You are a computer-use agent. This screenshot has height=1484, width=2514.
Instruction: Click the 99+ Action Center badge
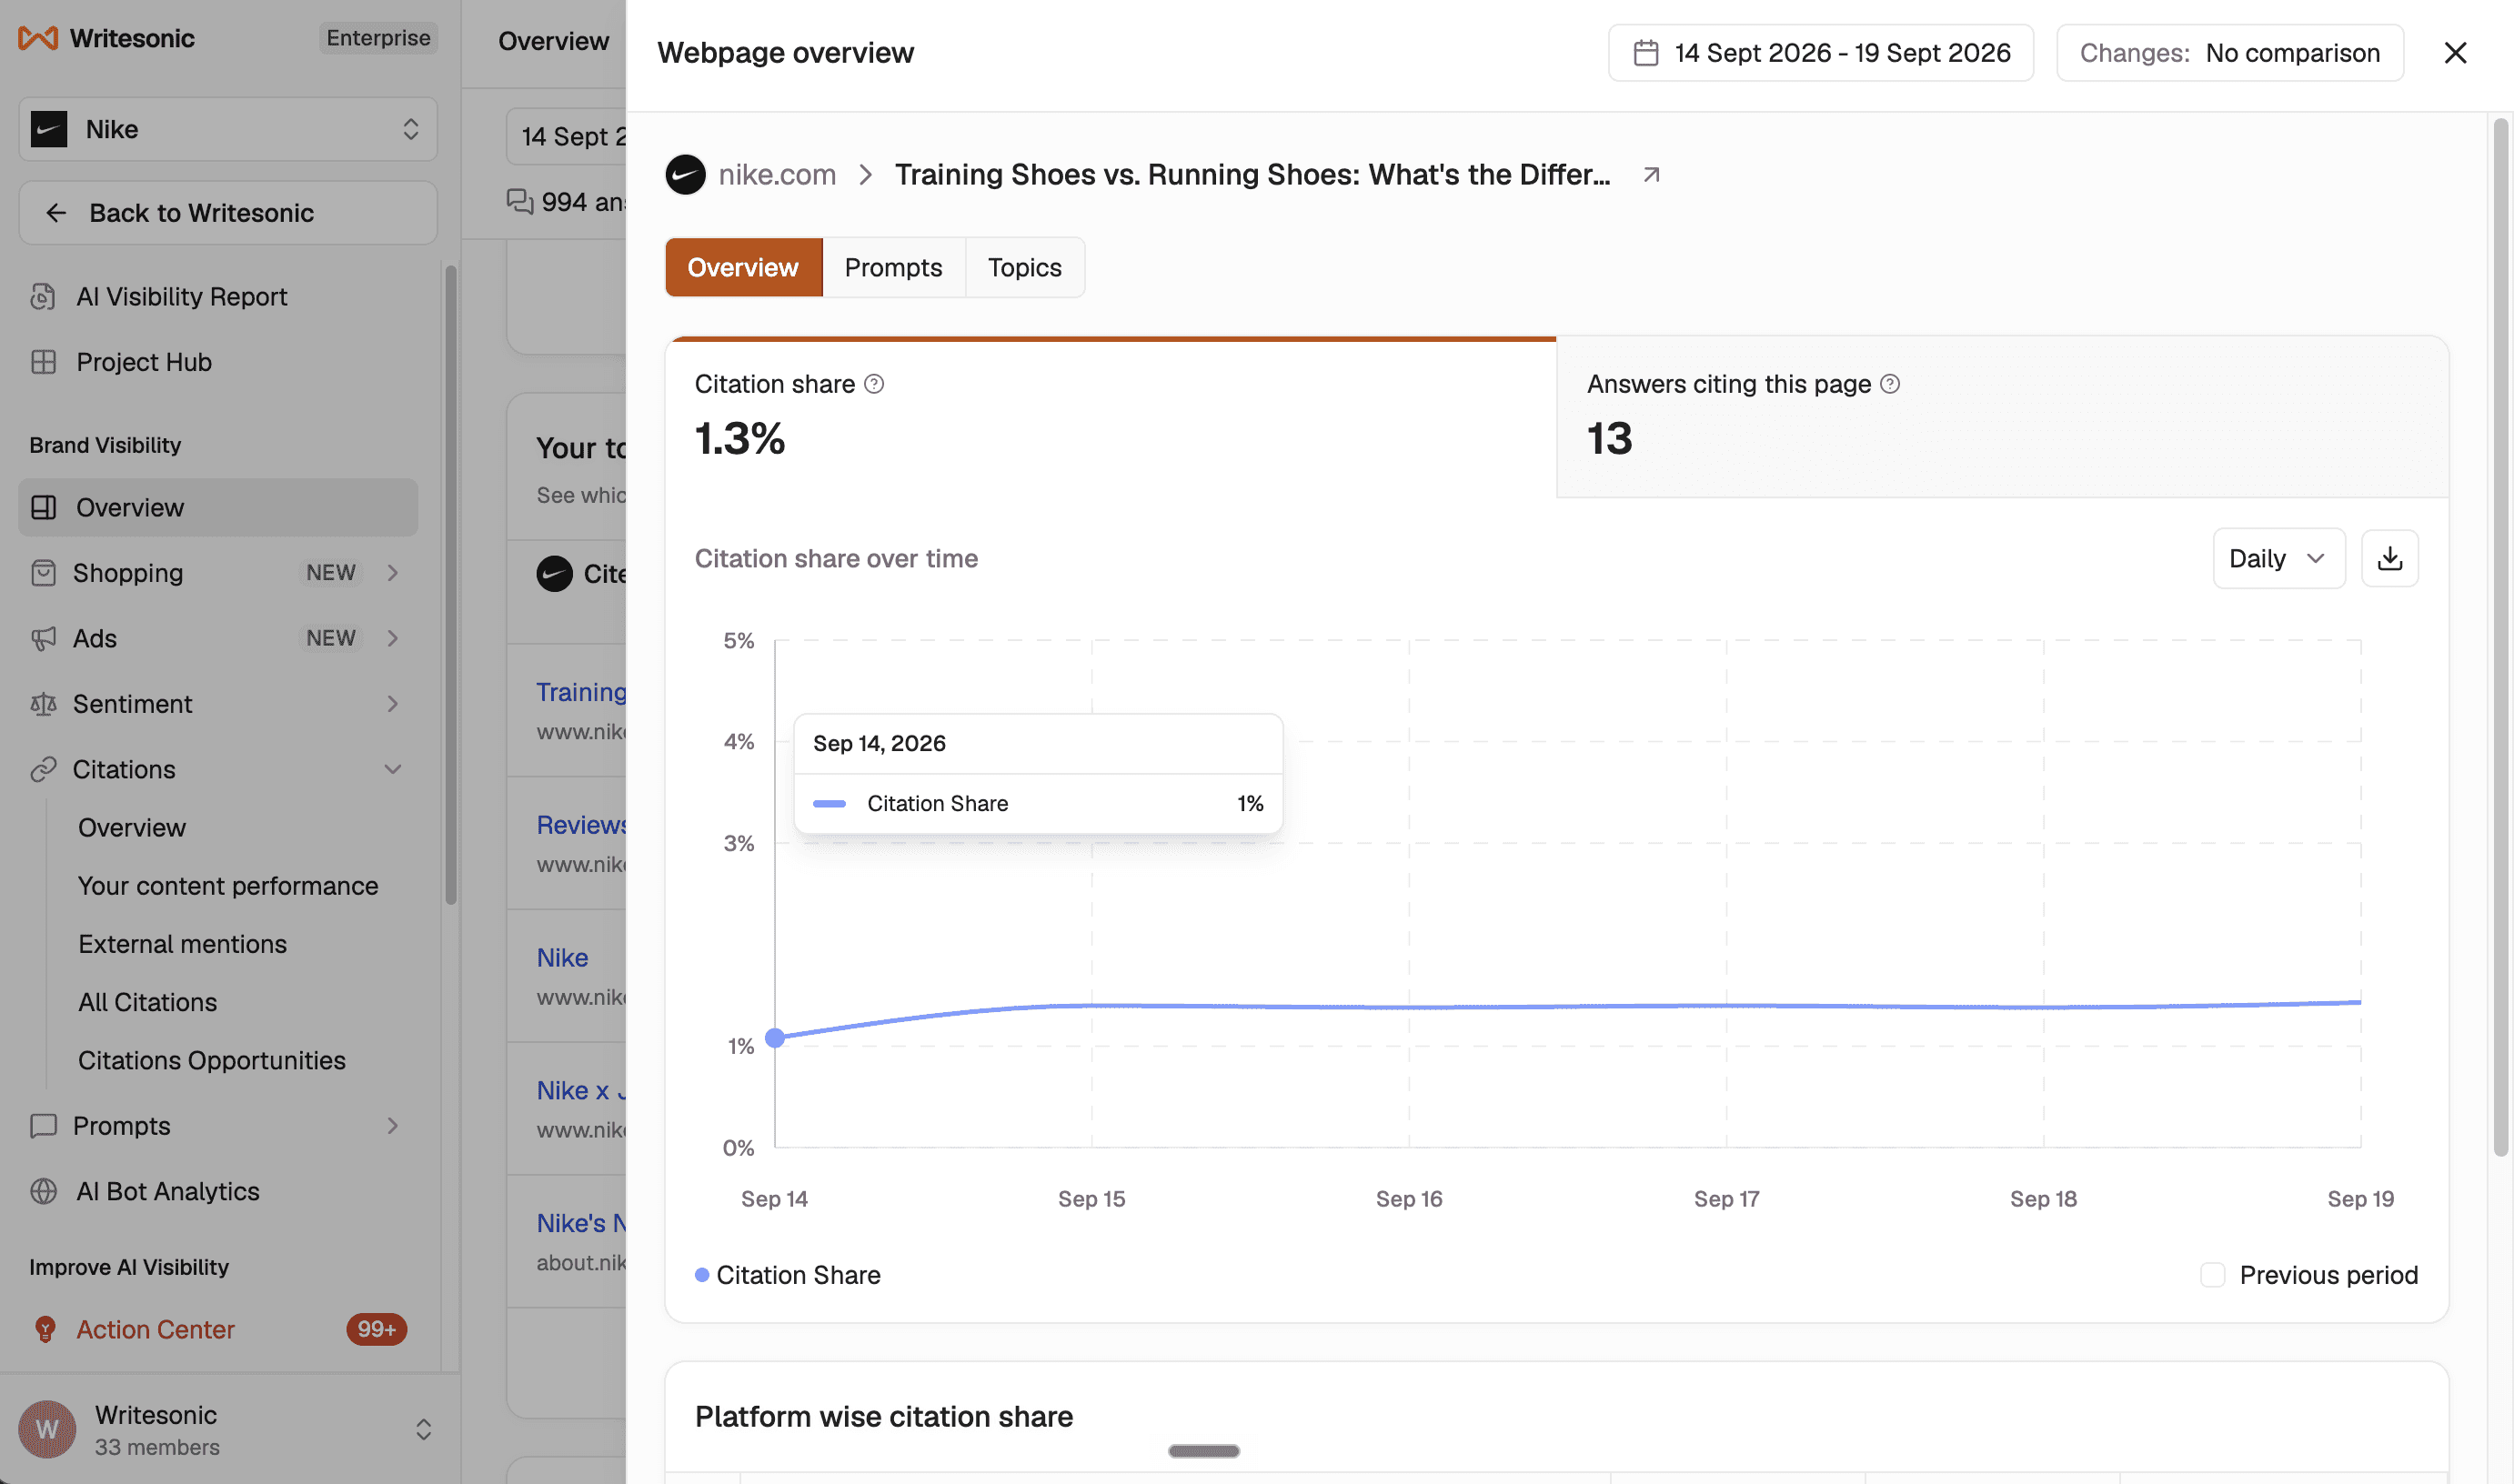[376, 1329]
